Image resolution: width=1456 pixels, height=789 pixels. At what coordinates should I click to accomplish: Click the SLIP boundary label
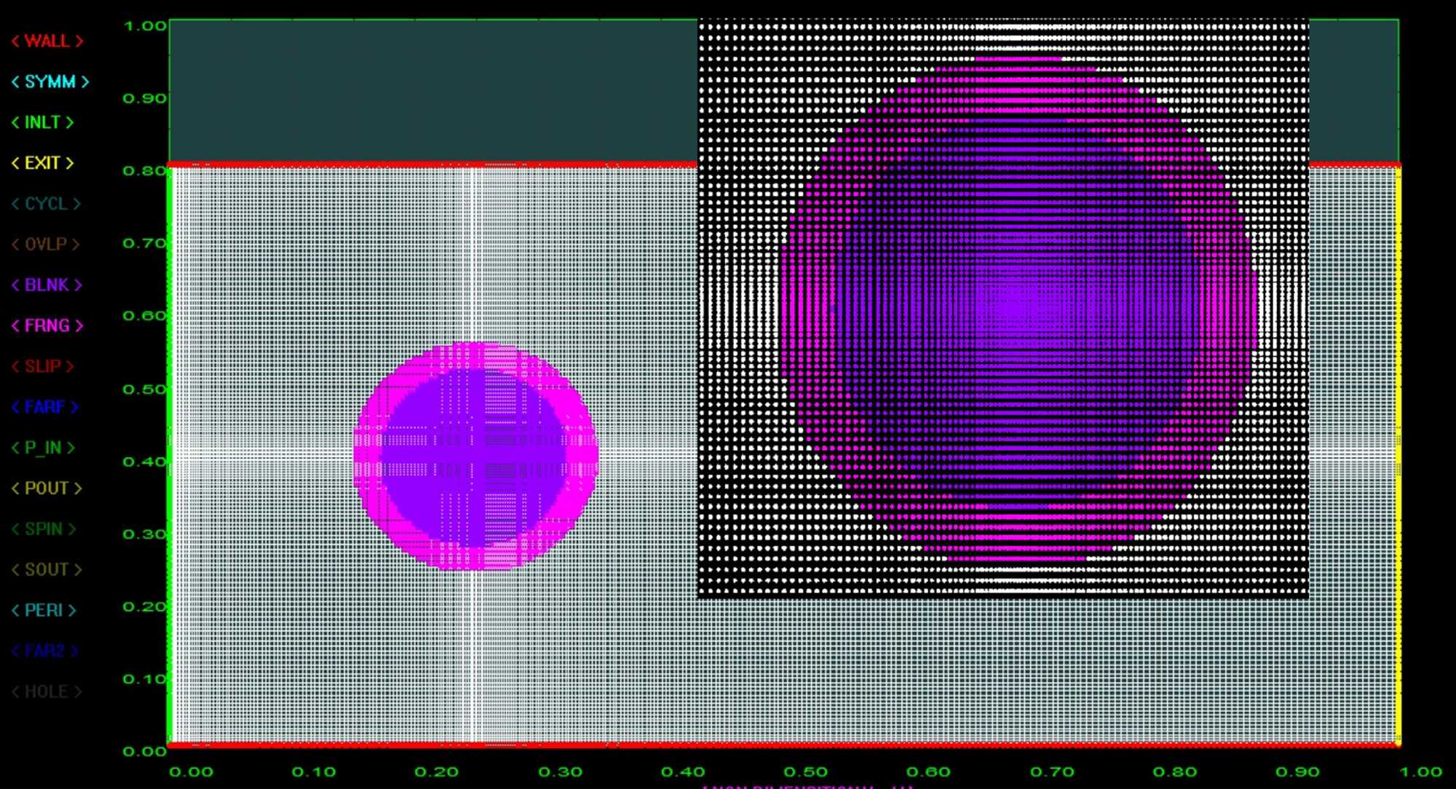[43, 366]
